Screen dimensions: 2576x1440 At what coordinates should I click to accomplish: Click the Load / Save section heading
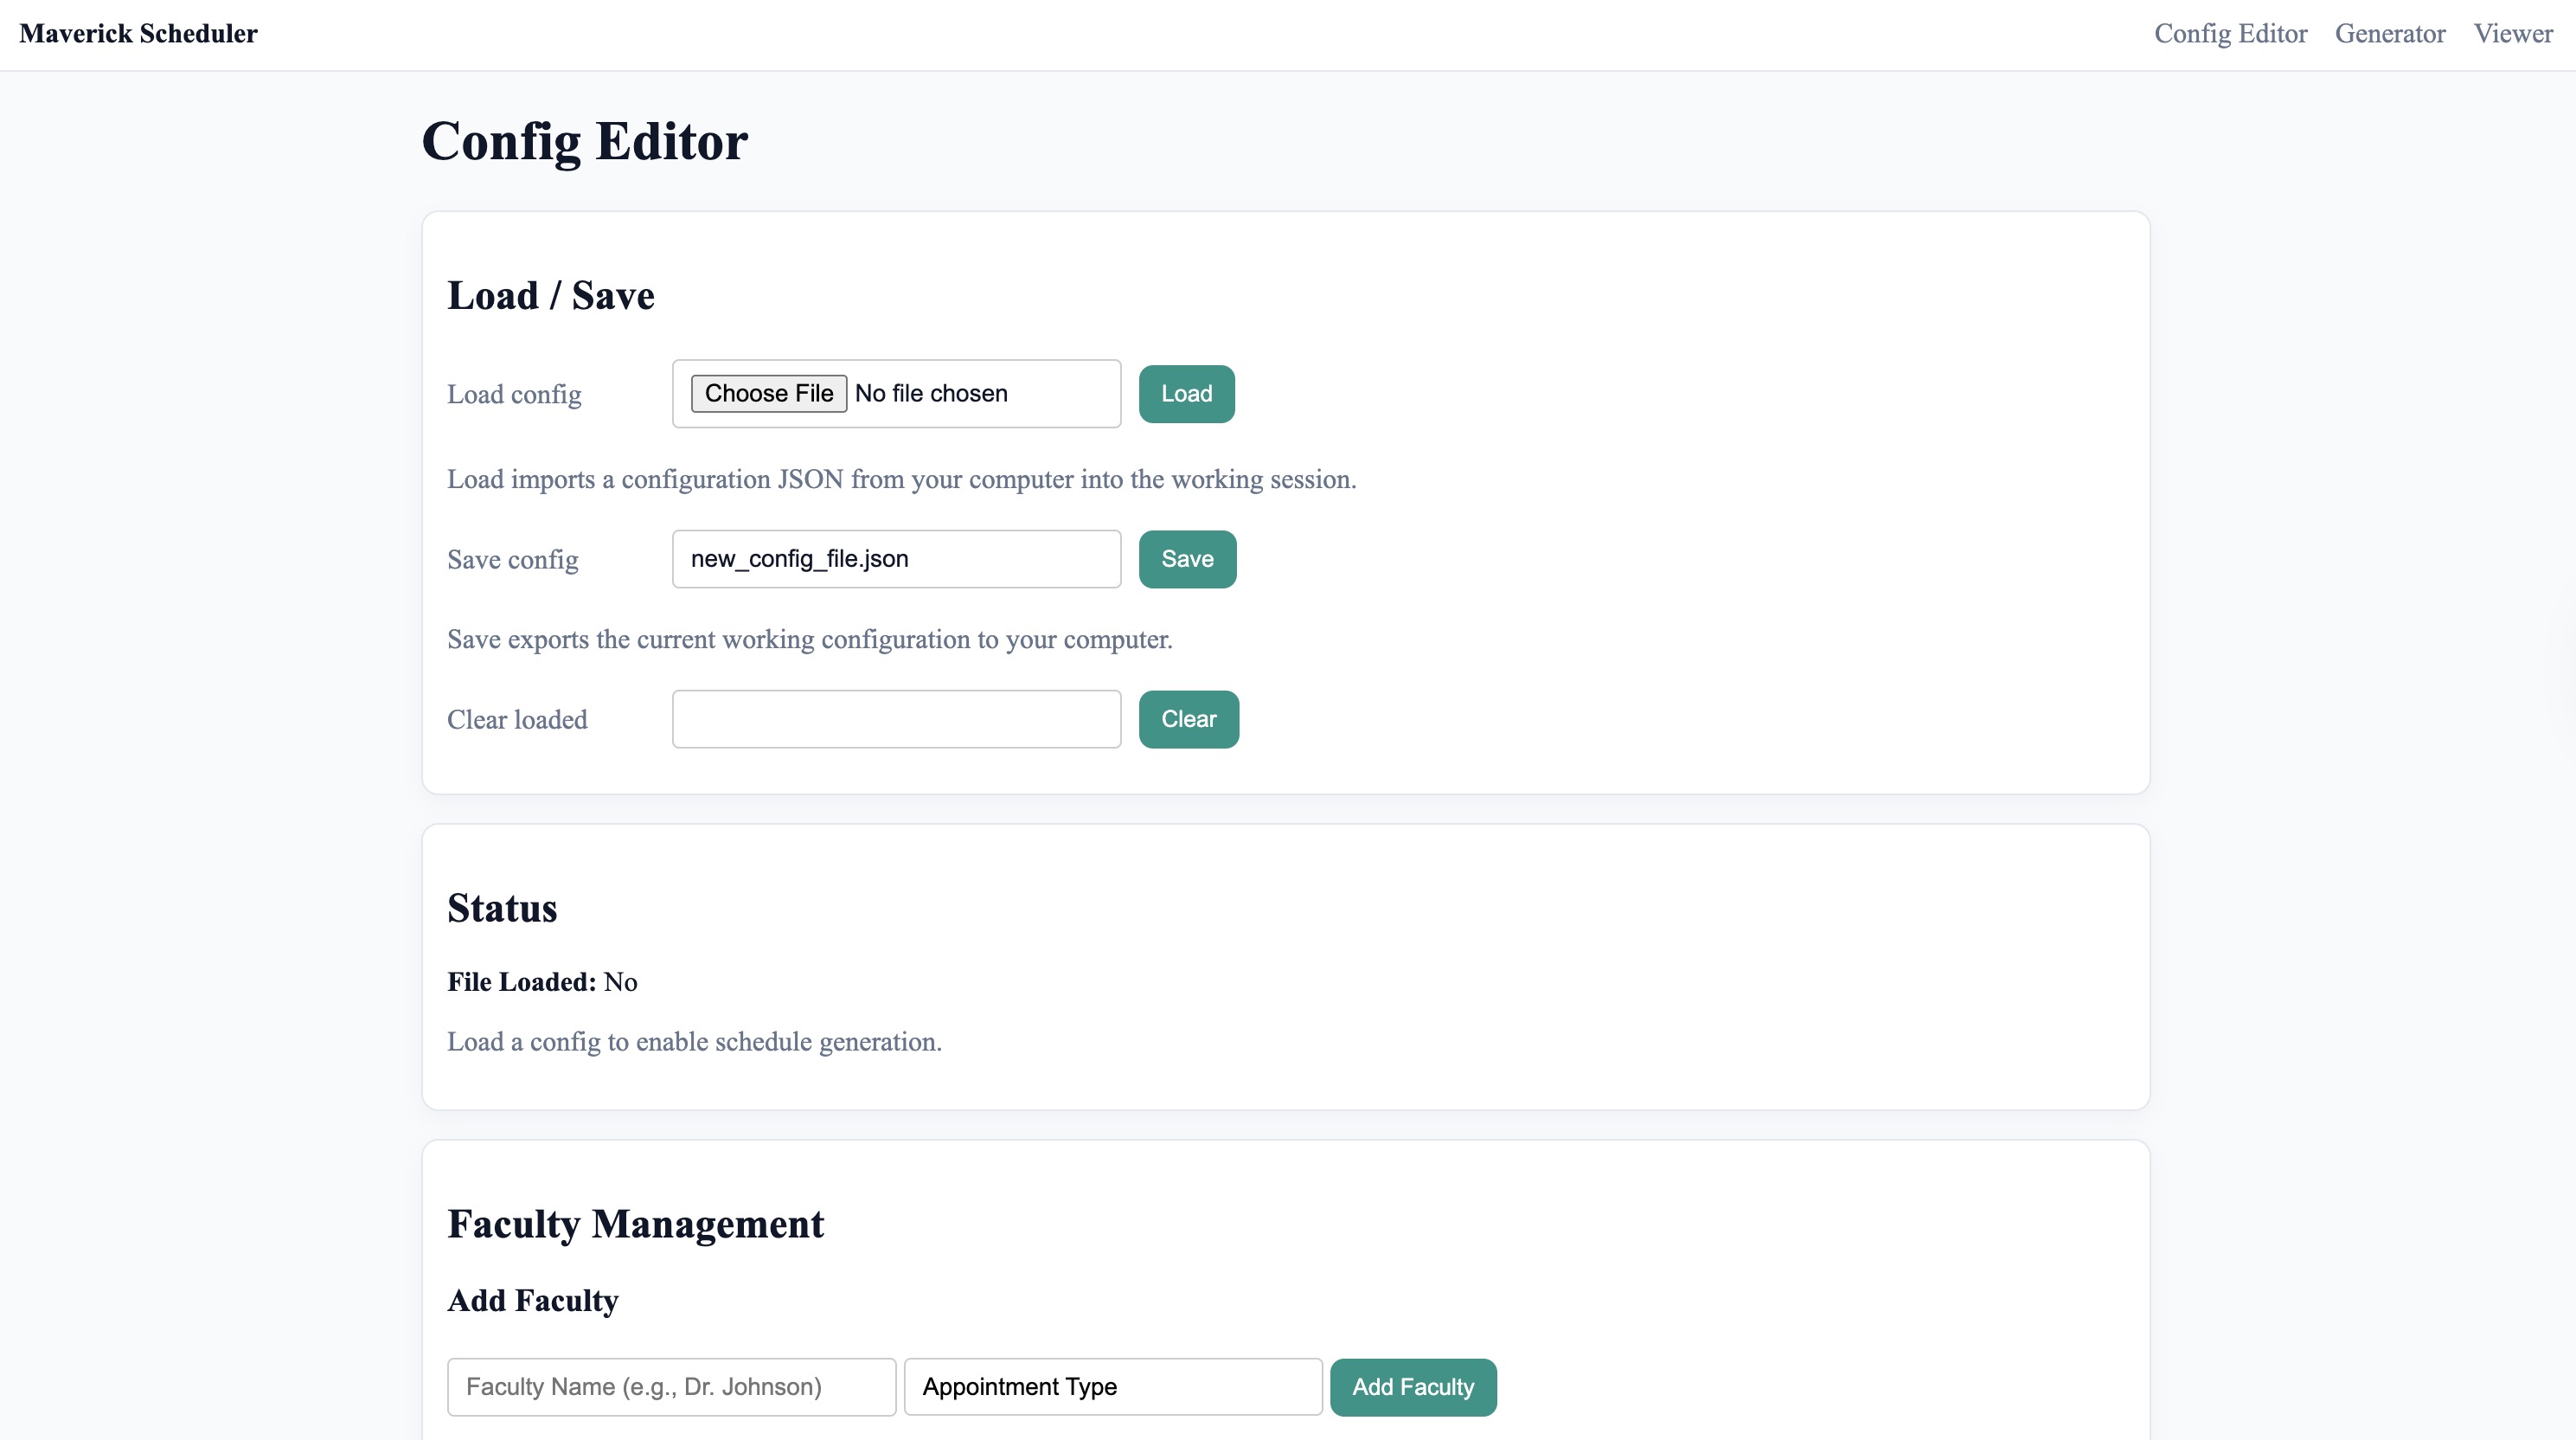click(x=550, y=294)
